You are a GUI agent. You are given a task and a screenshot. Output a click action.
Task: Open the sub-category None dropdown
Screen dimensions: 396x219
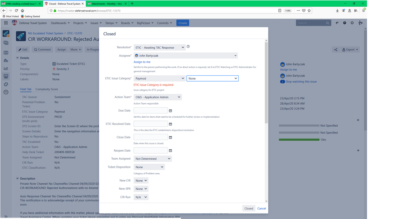(212, 78)
